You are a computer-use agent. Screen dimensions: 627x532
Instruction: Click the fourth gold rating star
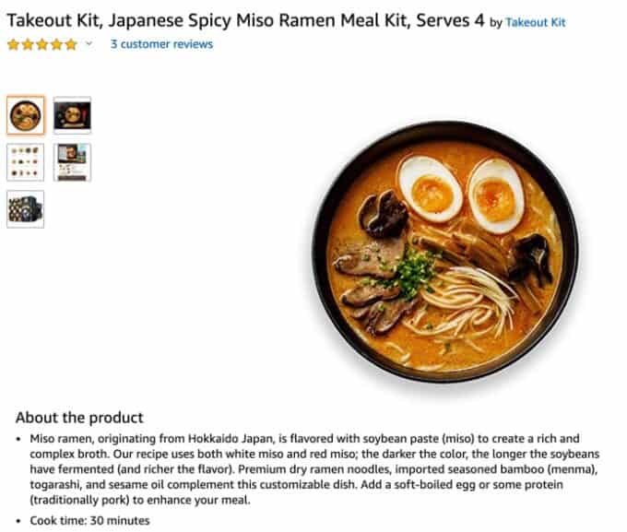[x=56, y=44]
